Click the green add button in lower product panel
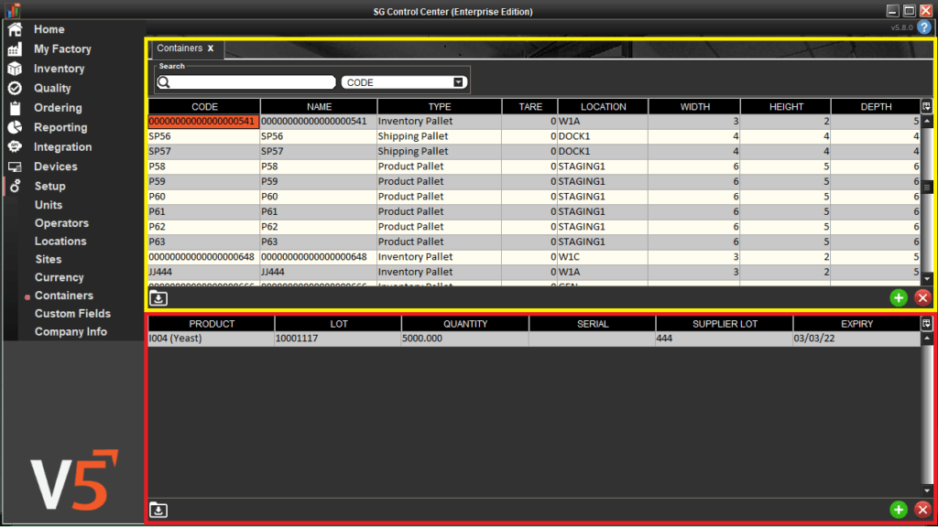938x527 pixels. [x=898, y=510]
